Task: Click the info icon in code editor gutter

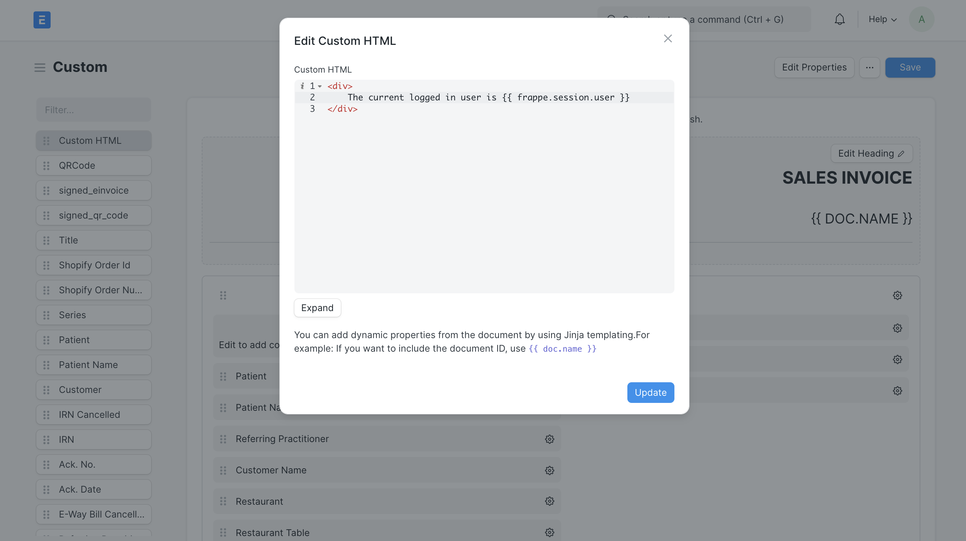Action: (302, 86)
